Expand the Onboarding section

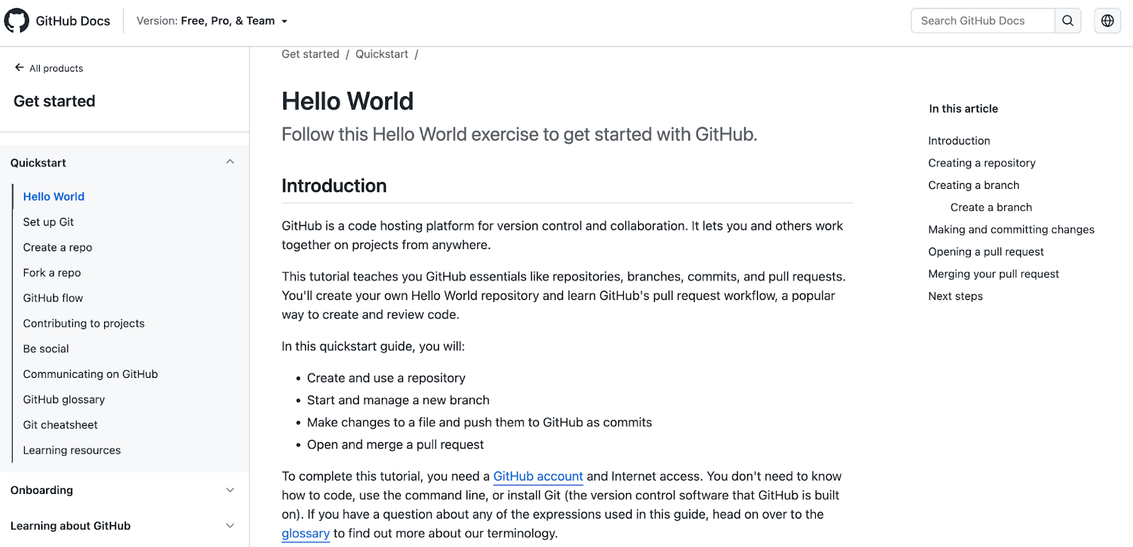[230, 490]
